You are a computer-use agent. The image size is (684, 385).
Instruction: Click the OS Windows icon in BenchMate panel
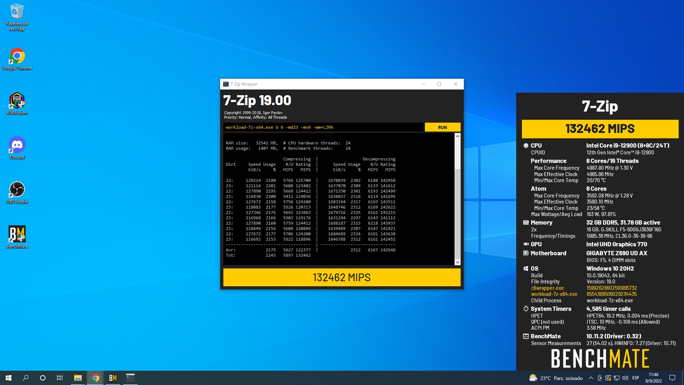tap(526, 268)
